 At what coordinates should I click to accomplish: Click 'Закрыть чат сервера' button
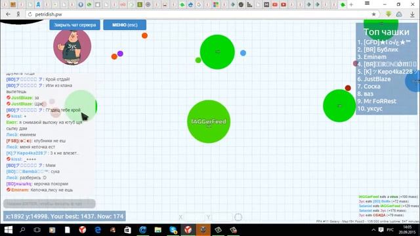click(x=75, y=25)
